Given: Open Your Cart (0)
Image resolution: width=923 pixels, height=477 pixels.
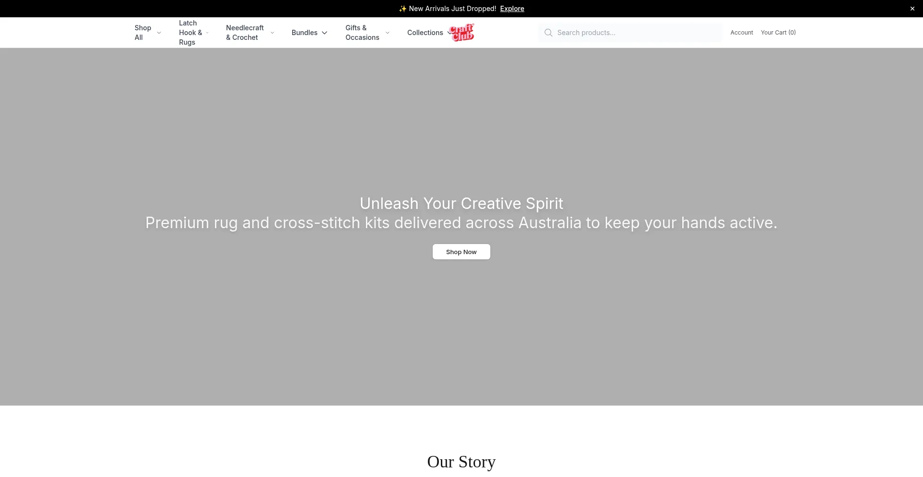Looking at the screenshot, I should coord(778,33).
